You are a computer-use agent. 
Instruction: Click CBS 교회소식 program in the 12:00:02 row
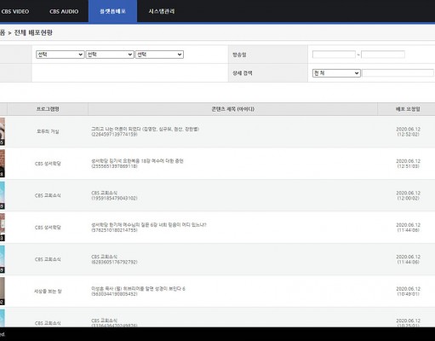click(x=48, y=195)
